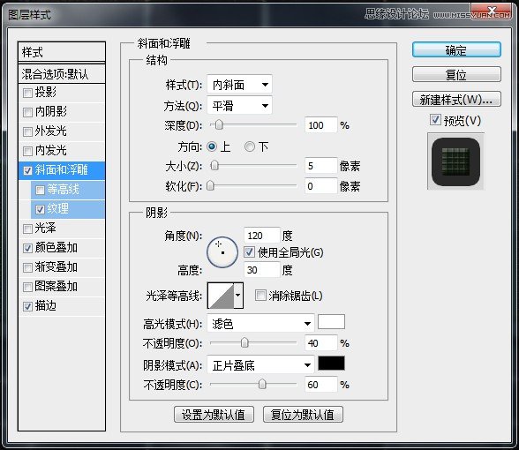This screenshot has width=519, height=450.
Task: Select the 上 direction radio button
Action: tap(212, 146)
